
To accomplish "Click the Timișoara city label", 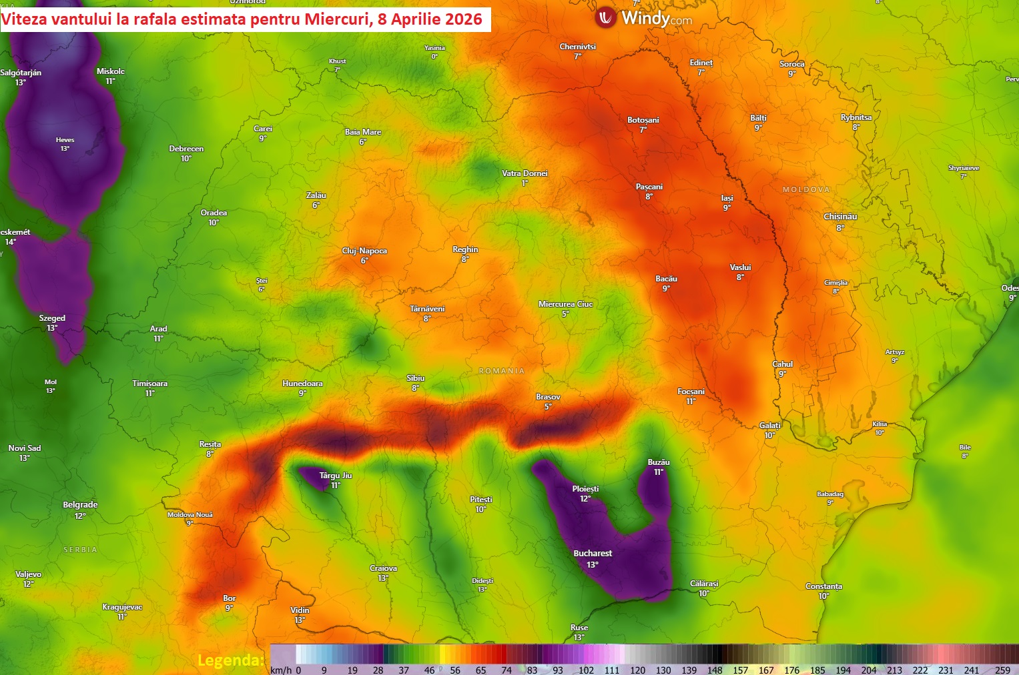I will click(x=150, y=384).
